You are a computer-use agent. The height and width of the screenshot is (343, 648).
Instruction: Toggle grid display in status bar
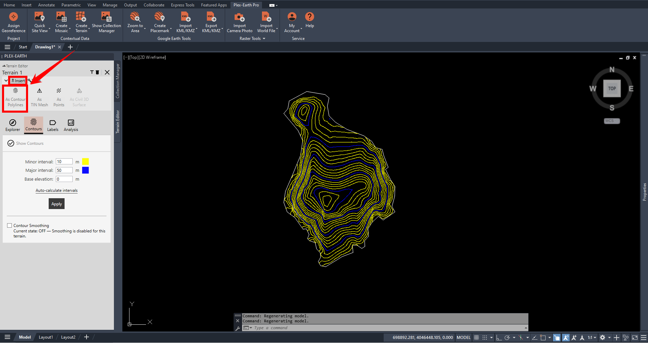(476, 338)
